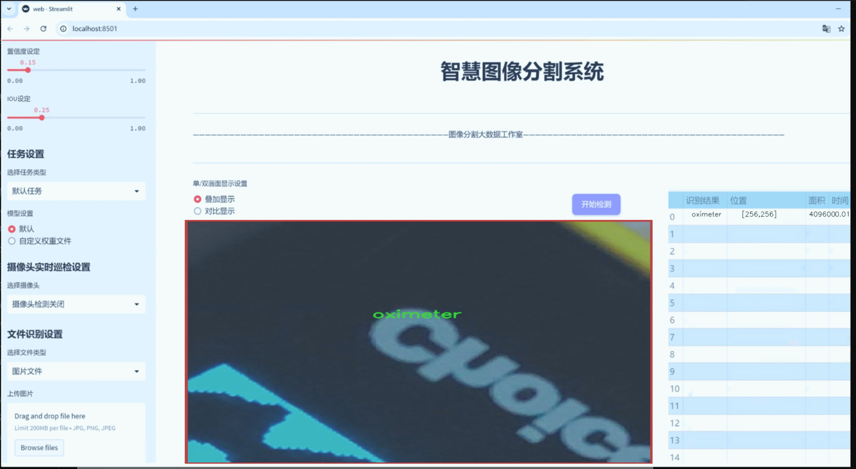856x469 pixels.
Task: Open the 摄像头检测关闭 camera dropdown
Action: (x=76, y=304)
